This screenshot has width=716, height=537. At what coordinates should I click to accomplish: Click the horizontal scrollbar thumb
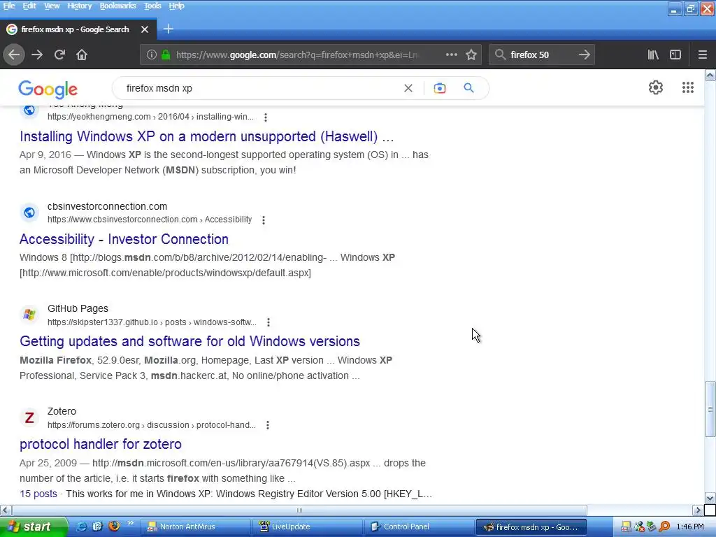pyautogui.click(x=299, y=510)
